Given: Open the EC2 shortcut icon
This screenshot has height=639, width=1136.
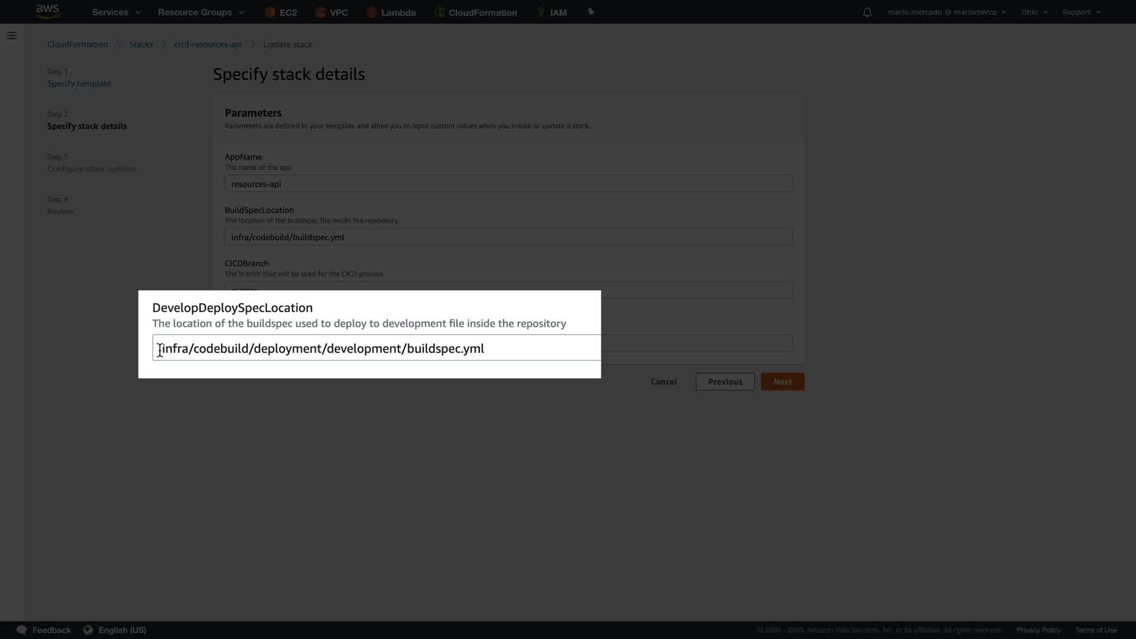Looking at the screenshot, I should 281,12.
